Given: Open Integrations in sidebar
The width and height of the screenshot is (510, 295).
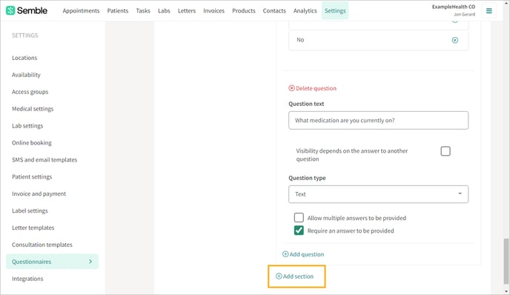Looking at the screenshot, I should (27, 279).
